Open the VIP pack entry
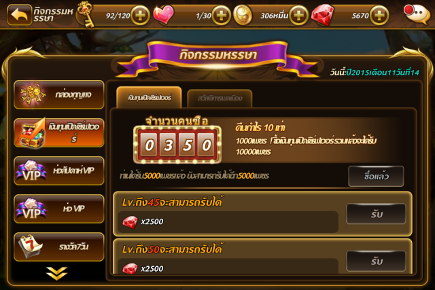The width and height of the screenshot is (435, 290). [59, 209]
